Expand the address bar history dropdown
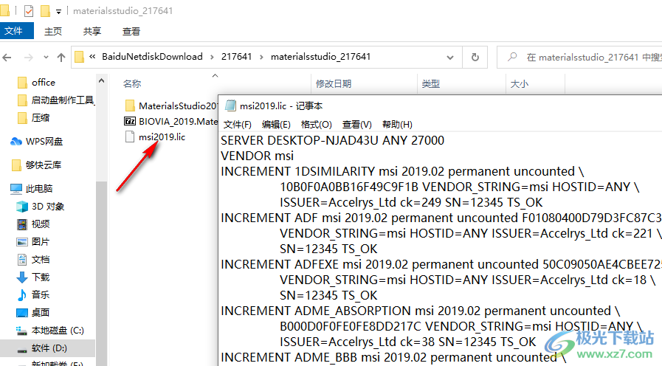Screen dimensions: 662x366 pyautogui.click(x=450, y=57)
